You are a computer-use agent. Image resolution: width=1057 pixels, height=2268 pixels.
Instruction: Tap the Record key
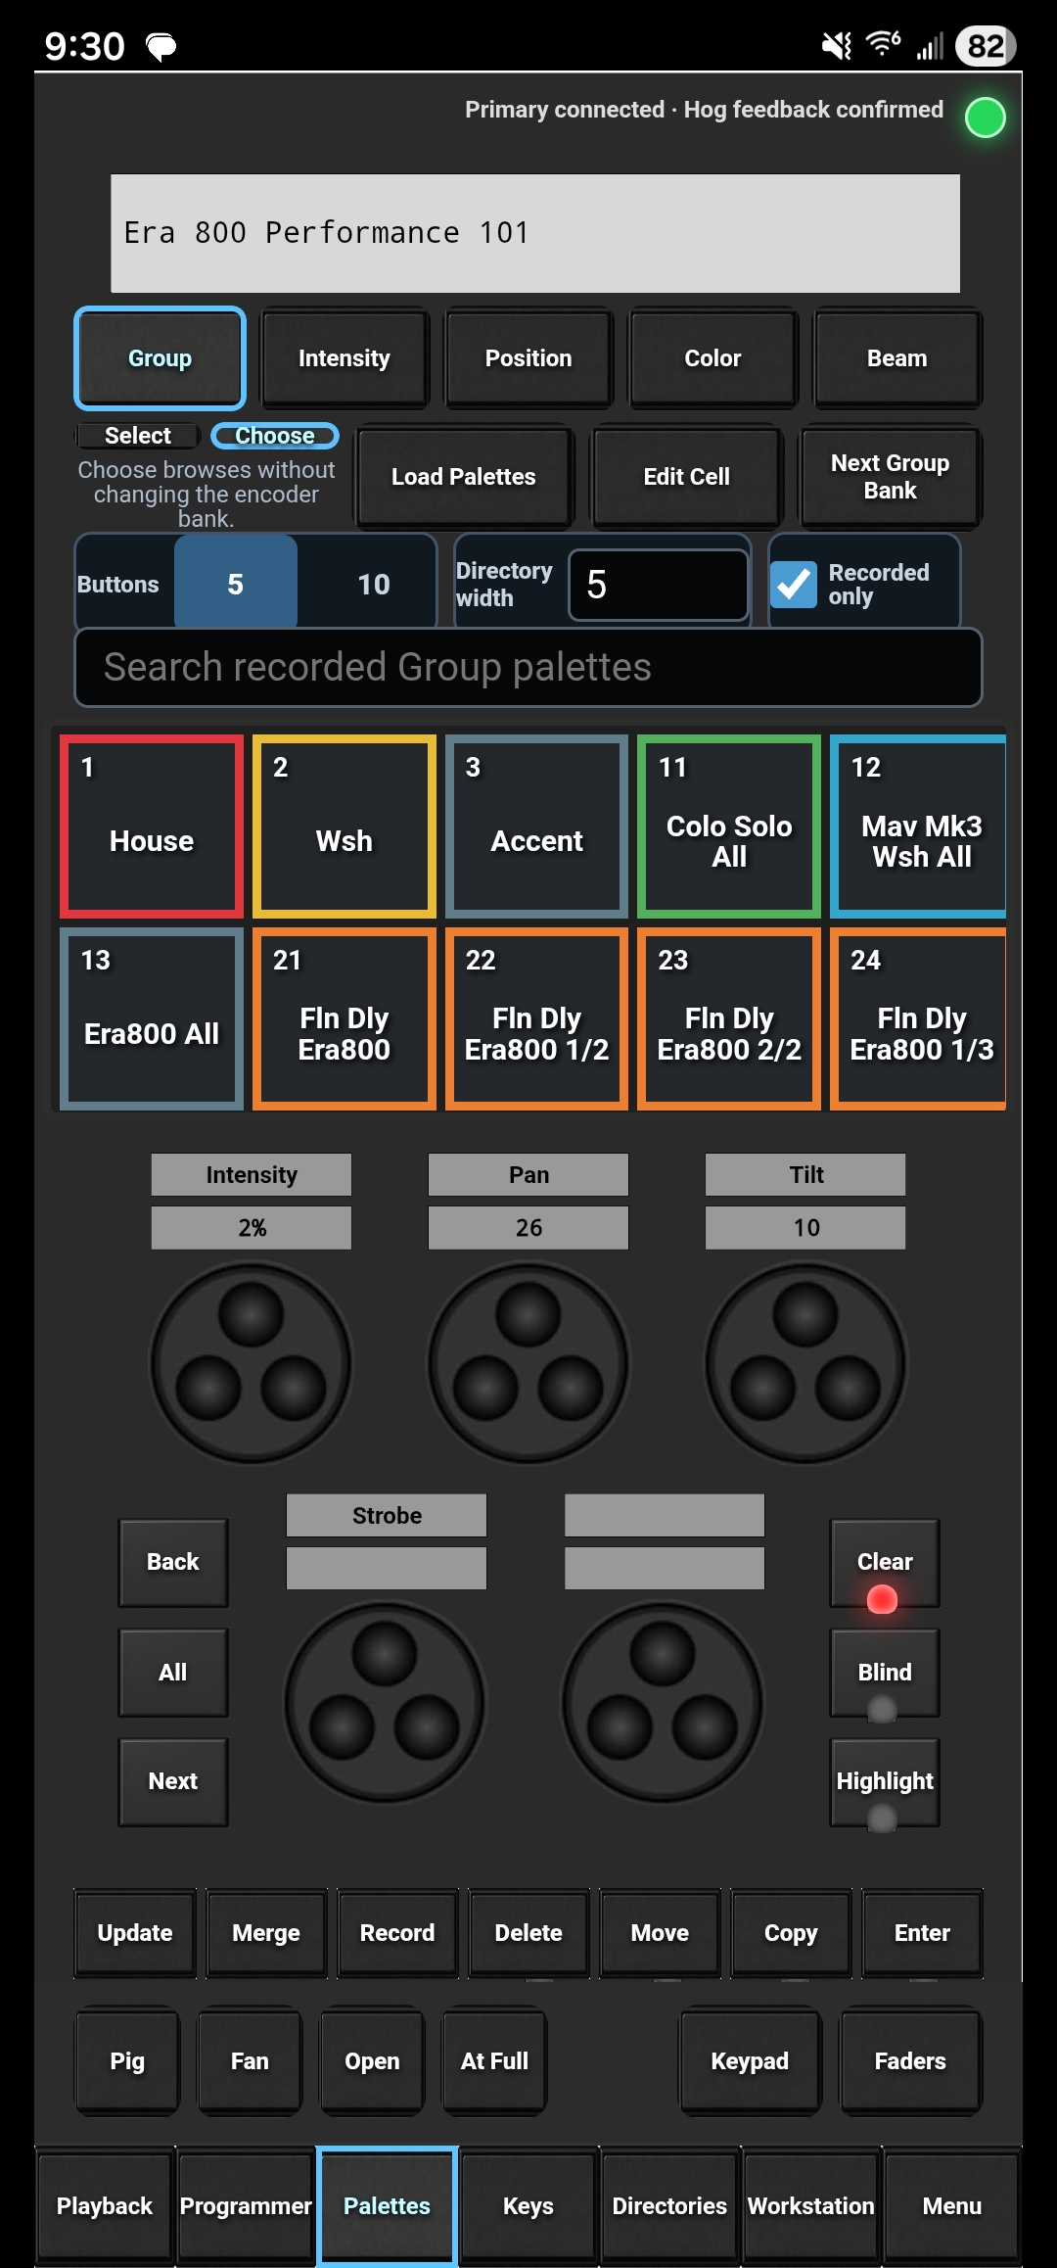pos(397,1933)
